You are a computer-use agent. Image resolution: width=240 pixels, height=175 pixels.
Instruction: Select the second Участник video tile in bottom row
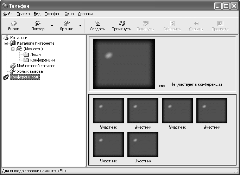point(143,144)
